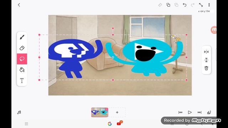This screenshot has height=128, width=228.
Task: Click the rotation handle above the selection
Action: click(x=113, y=28)
